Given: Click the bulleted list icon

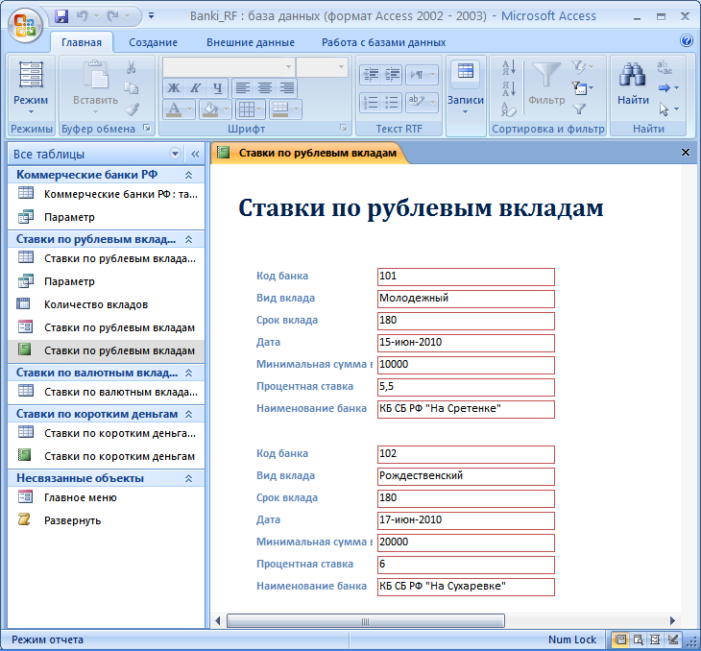Looking at the screenshot, I should point(392,103).
